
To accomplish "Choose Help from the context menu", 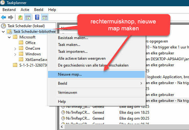I will pos(96,102).
